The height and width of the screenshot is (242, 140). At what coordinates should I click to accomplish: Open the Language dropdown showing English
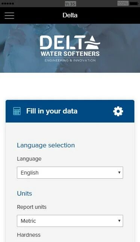[x=70, y=173]
